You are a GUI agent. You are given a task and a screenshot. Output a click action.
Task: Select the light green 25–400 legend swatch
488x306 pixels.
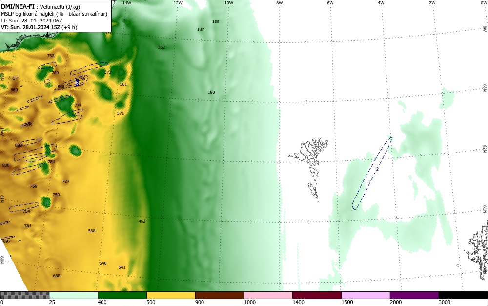[x=74, y=295]
